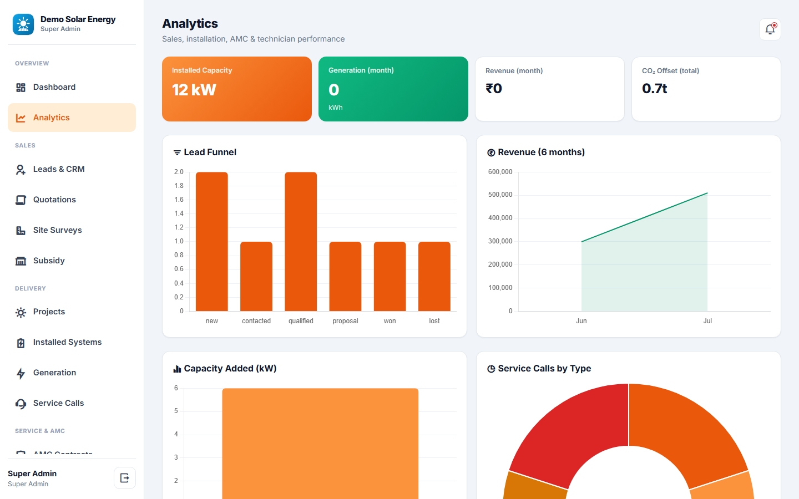Select Analytics in the sidebar
This screenshot has width=799, height=499.
click(x=72, y=118)
